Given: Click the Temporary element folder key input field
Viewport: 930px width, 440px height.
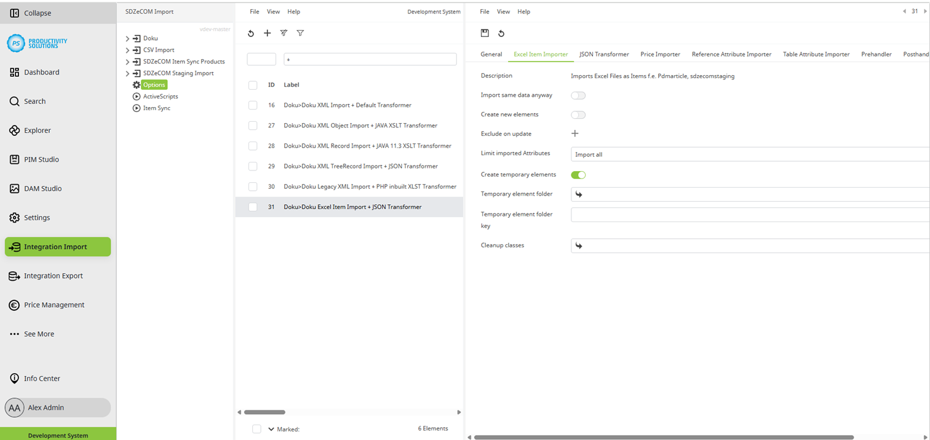Looking at the screenshot, I should click(677, 214).
